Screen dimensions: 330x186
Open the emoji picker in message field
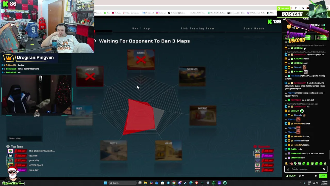pos(324,169)
